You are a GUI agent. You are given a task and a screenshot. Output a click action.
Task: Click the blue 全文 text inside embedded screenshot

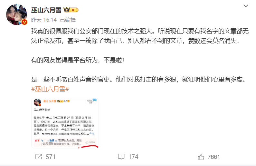pos(92,134)
